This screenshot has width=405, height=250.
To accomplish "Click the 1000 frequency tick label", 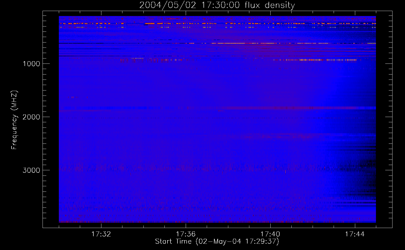I will (31, 64).
